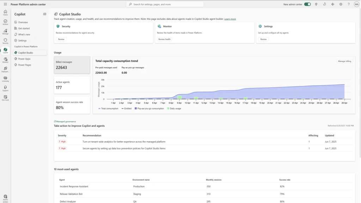The width and height of the screenshot is (361, 203).
Task: Open the app launcher waffle icon
Action: 5,4
